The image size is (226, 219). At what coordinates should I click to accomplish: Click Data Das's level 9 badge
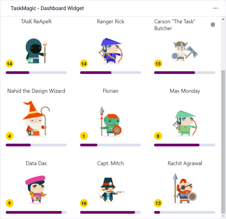(10, 203)
